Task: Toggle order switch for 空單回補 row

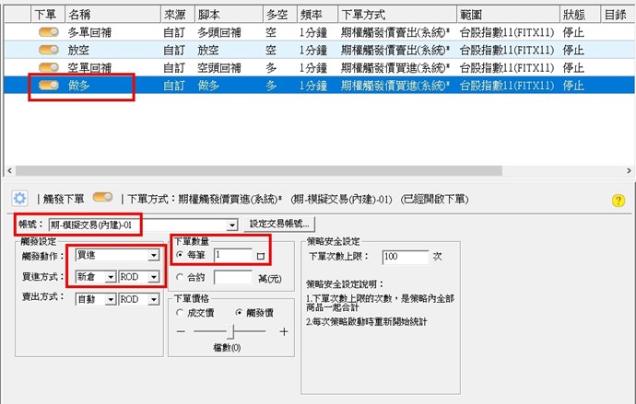Action: 49,67
